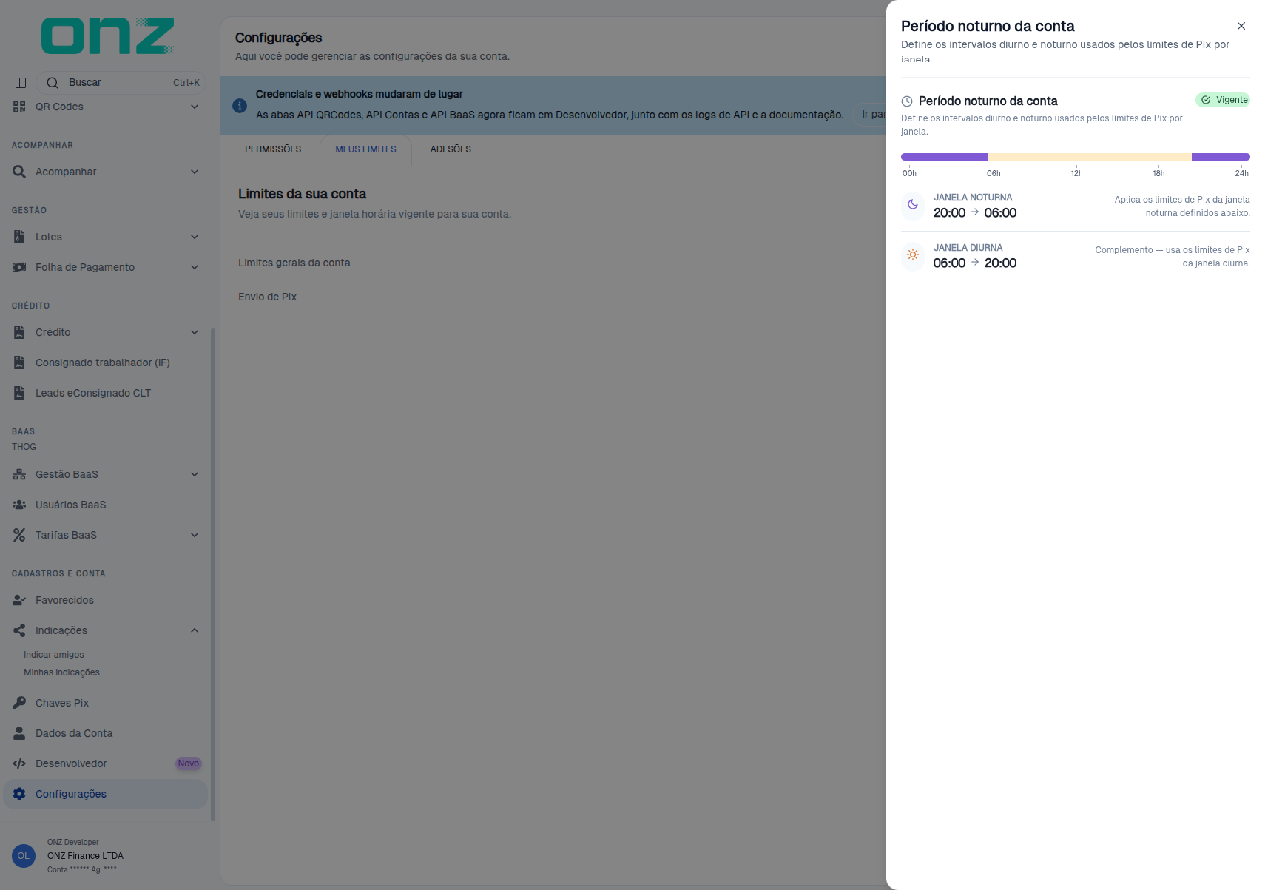Click the Indicações share icon
The height and width of the screenshot is (890, 1265).
(x=19, y=630)
